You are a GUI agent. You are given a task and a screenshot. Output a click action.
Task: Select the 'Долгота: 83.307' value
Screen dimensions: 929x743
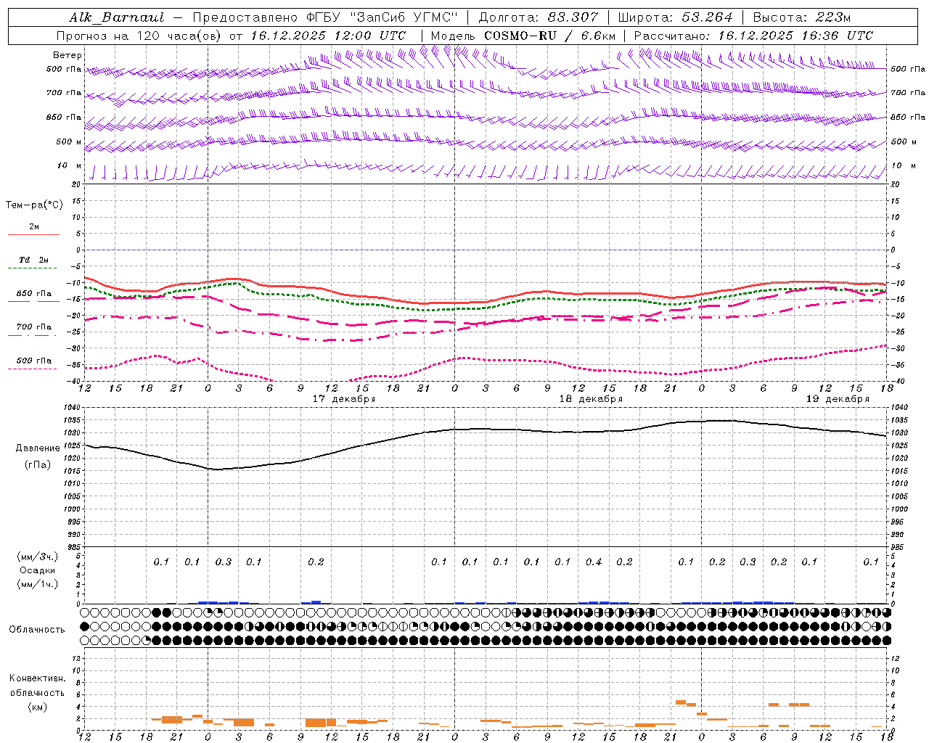click(x=539, y=17)
